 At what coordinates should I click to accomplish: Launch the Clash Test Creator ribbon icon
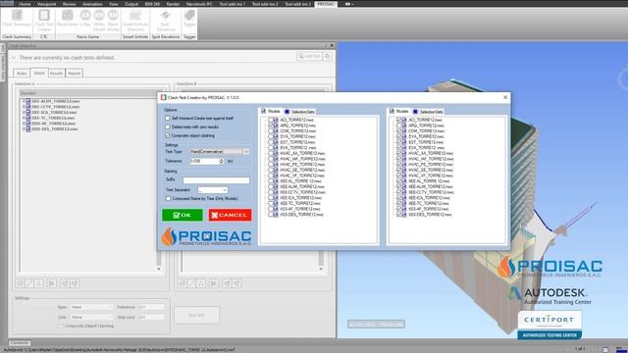point(44,20)
